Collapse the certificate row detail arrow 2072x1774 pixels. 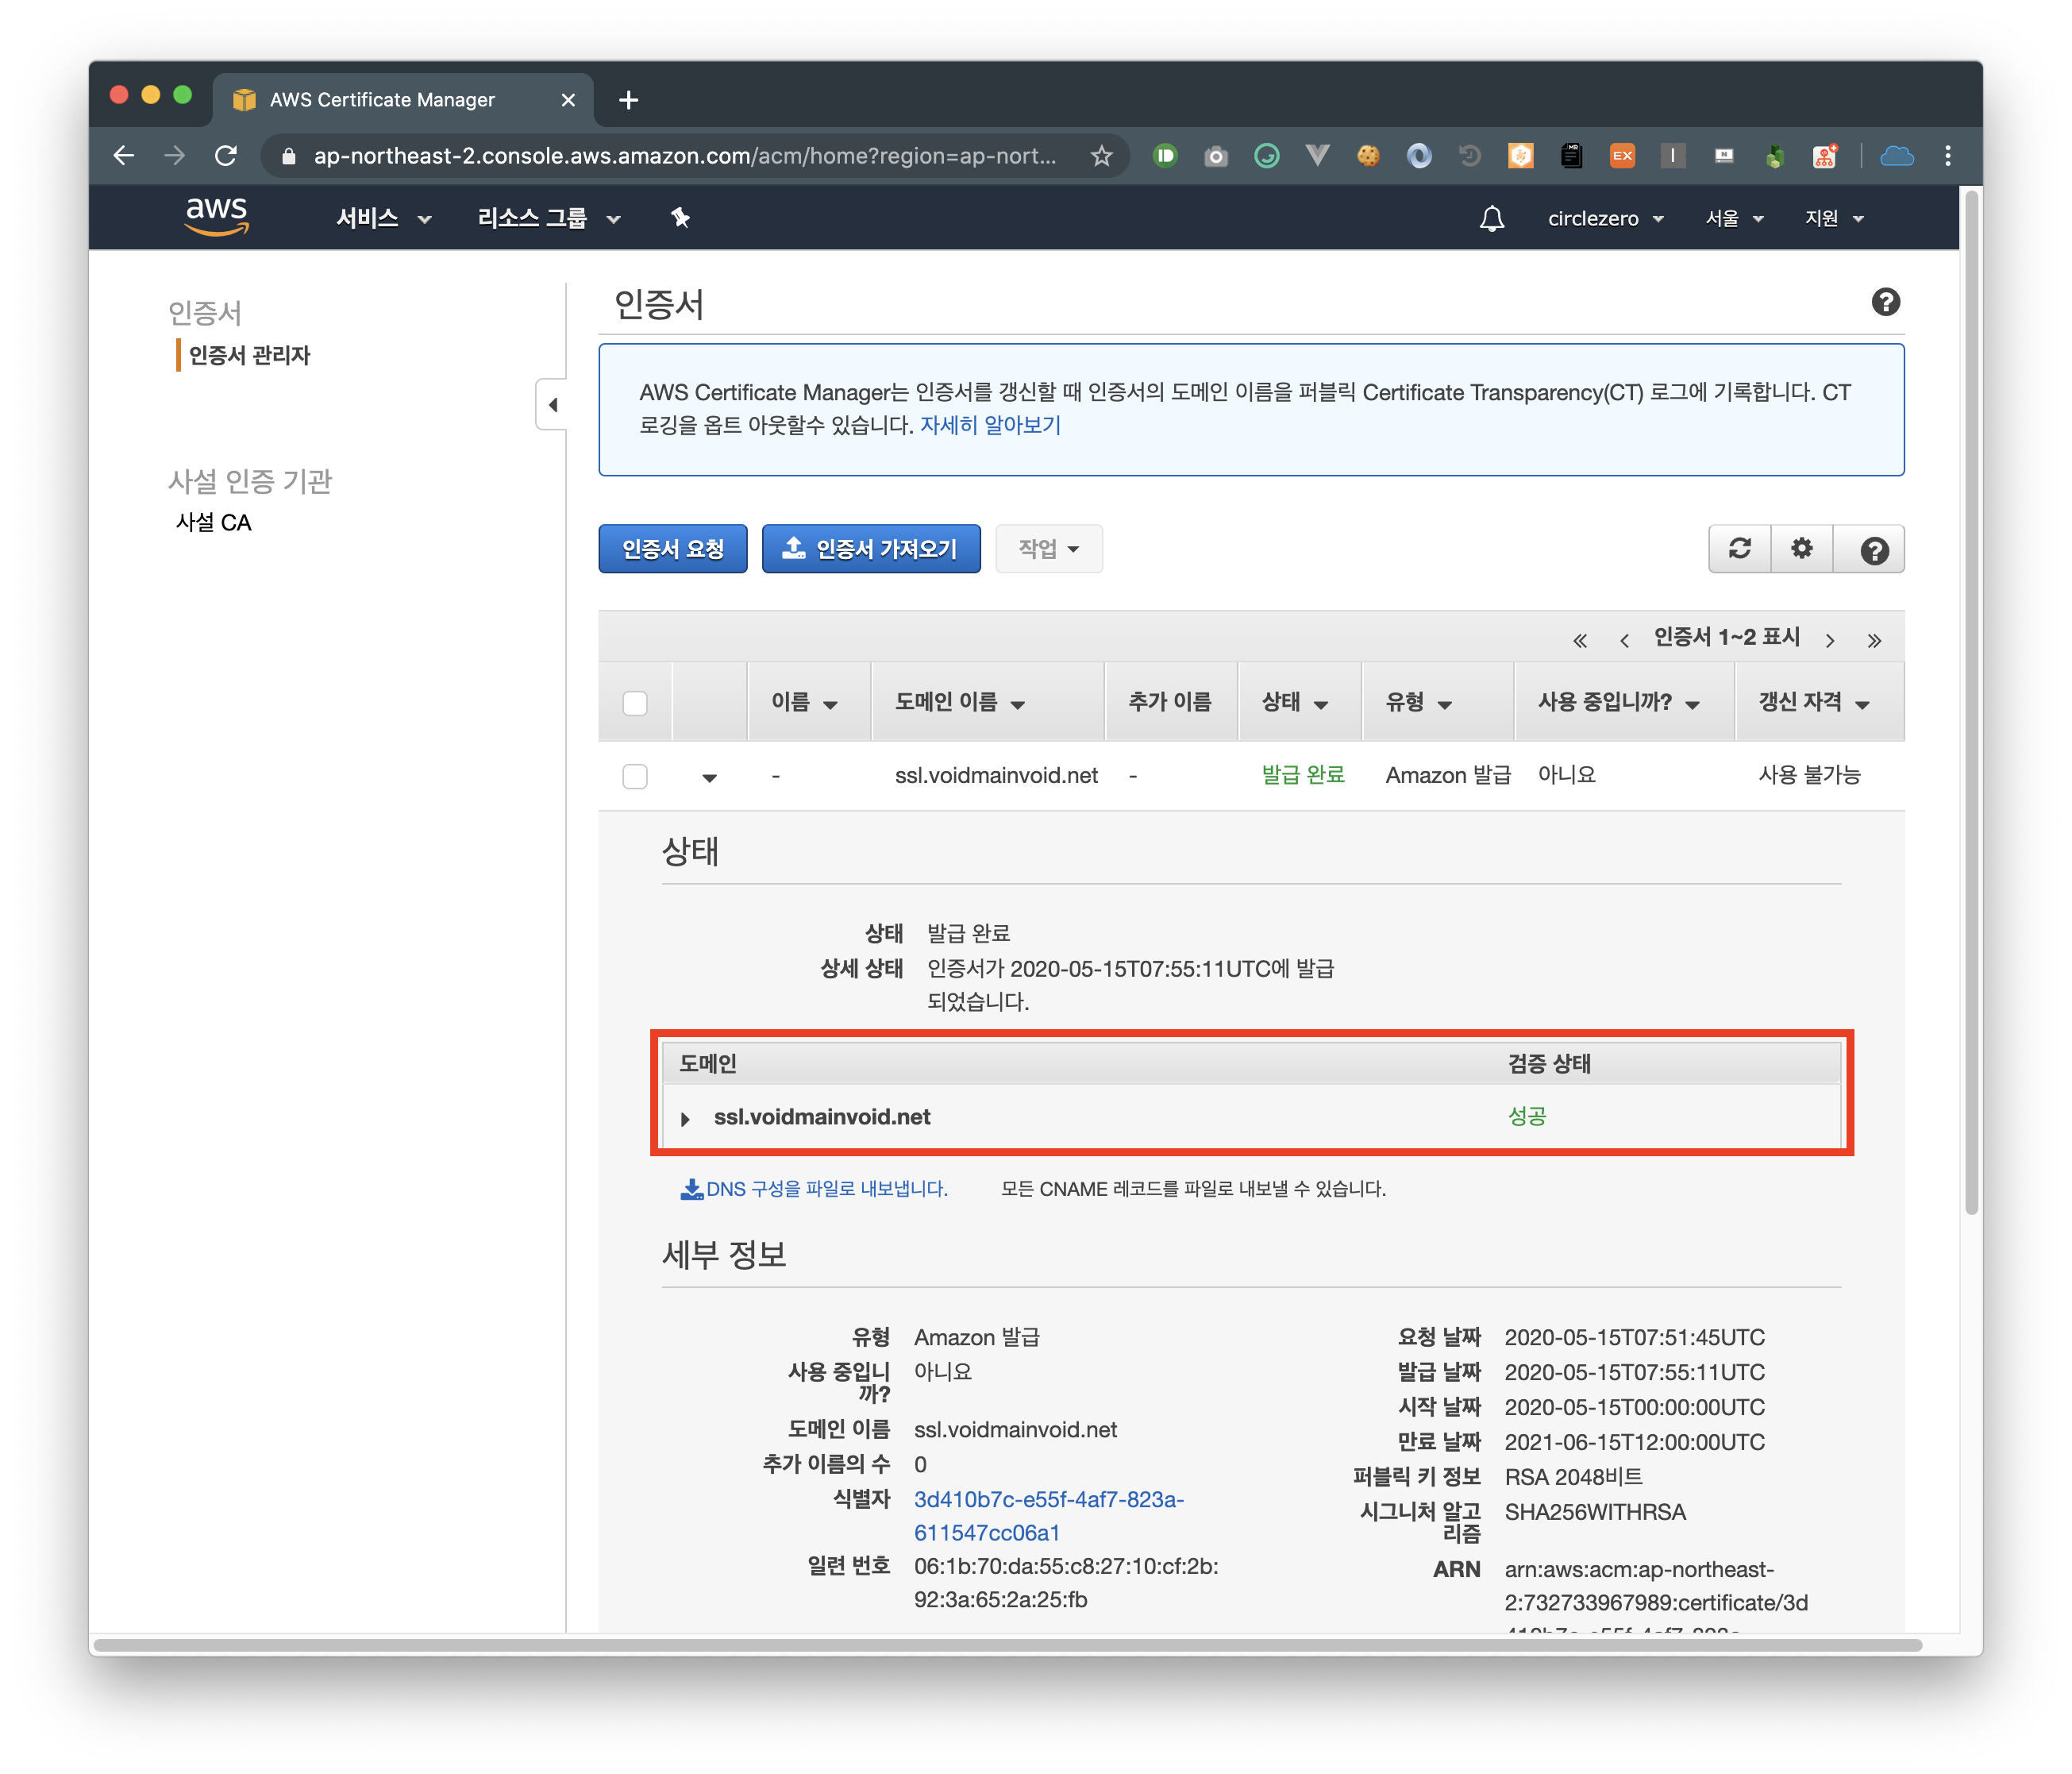(x=709, y=778)
